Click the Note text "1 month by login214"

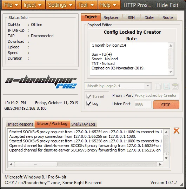point(109,45)
